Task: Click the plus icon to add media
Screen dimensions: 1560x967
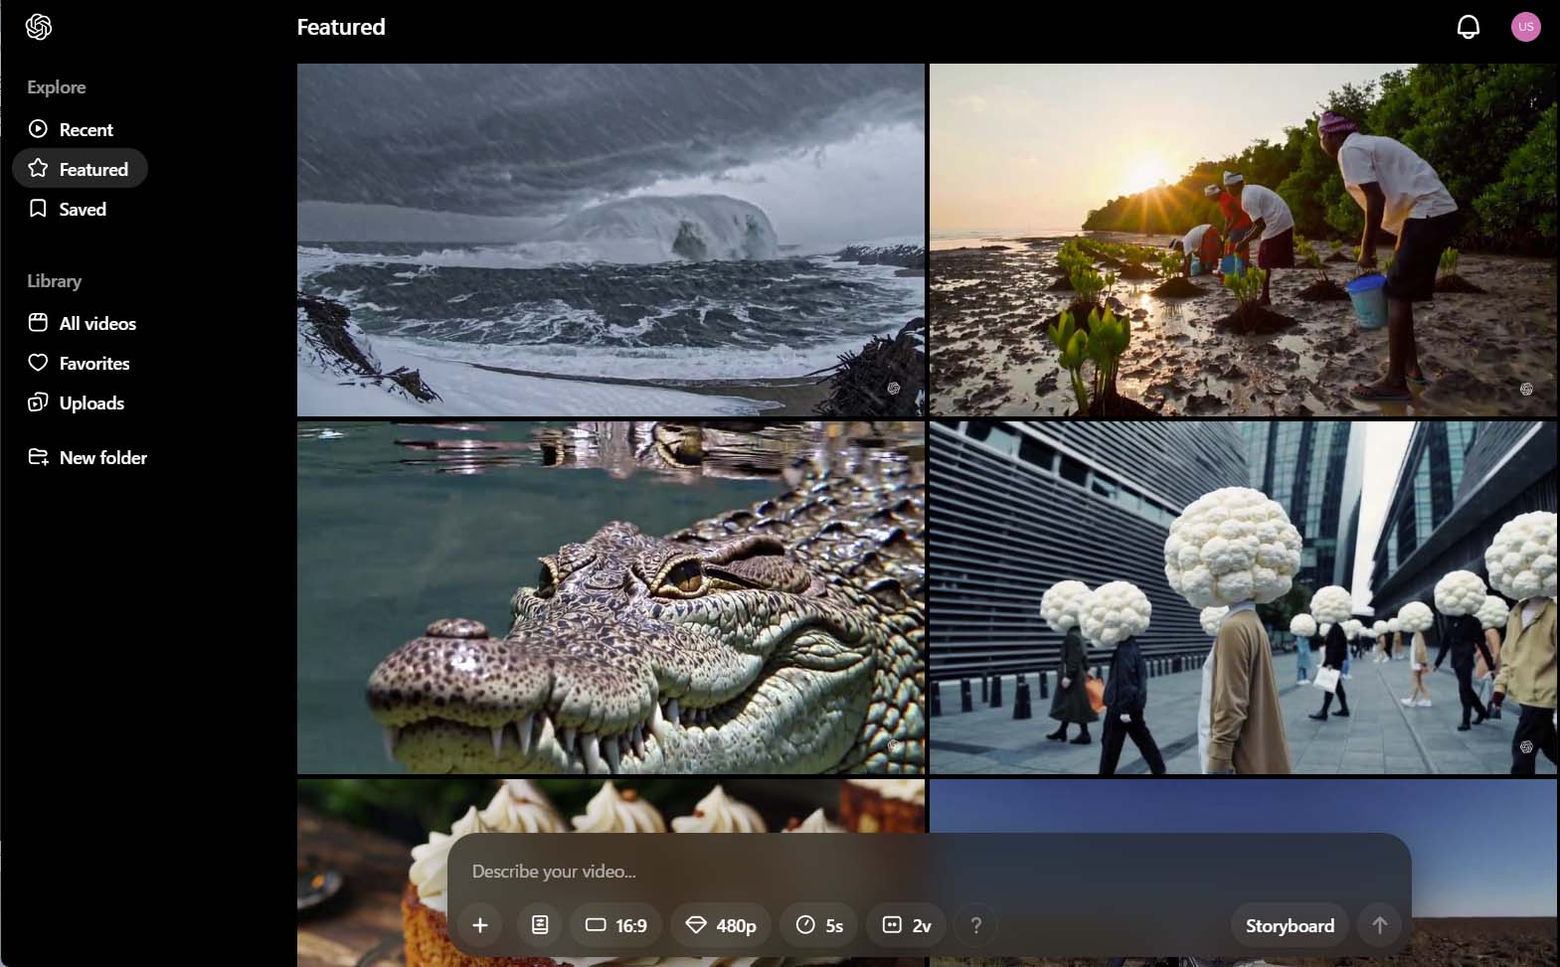Action: 480,925
